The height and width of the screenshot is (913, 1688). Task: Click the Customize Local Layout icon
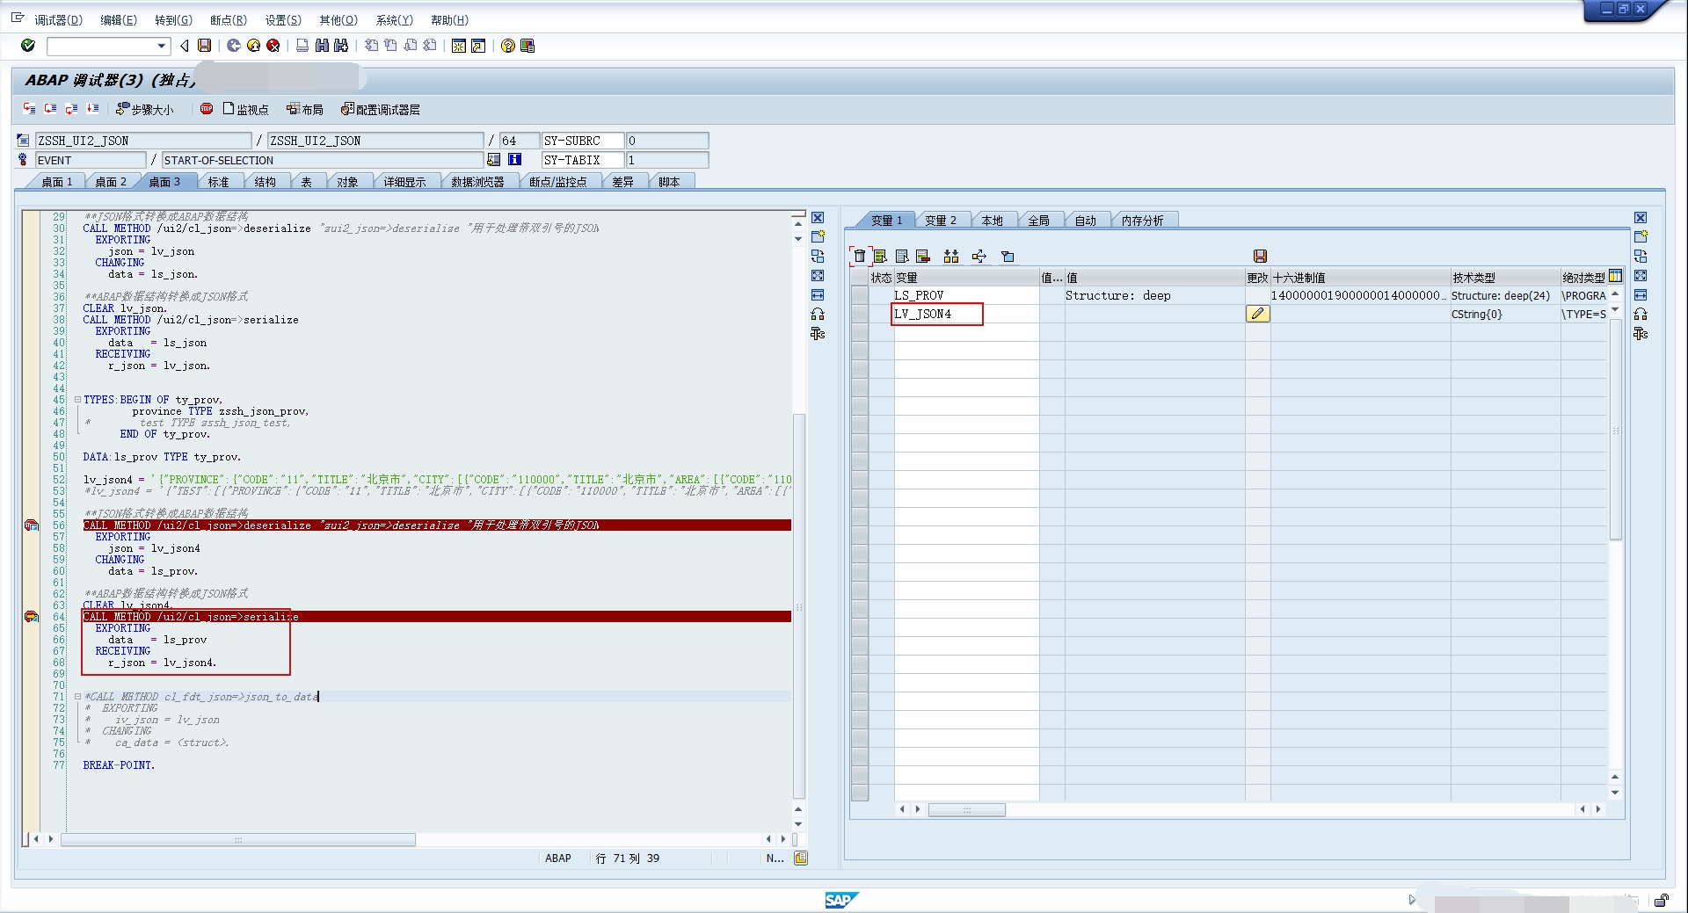(527, 46)
